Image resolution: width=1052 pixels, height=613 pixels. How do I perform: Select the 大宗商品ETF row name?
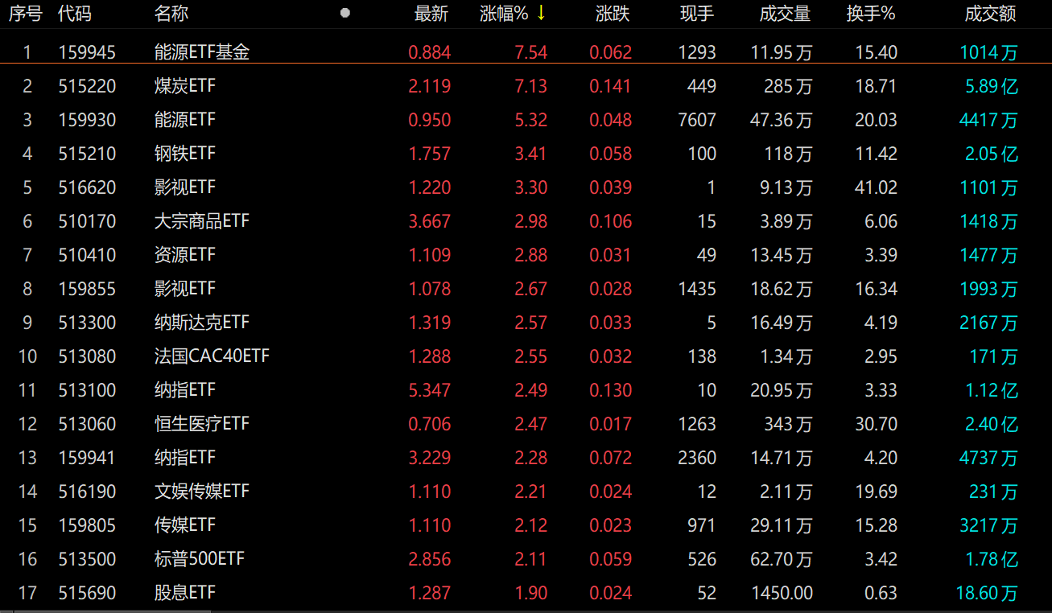(202, 221)
